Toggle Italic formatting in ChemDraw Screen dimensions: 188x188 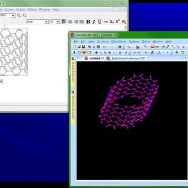[94, 22]
